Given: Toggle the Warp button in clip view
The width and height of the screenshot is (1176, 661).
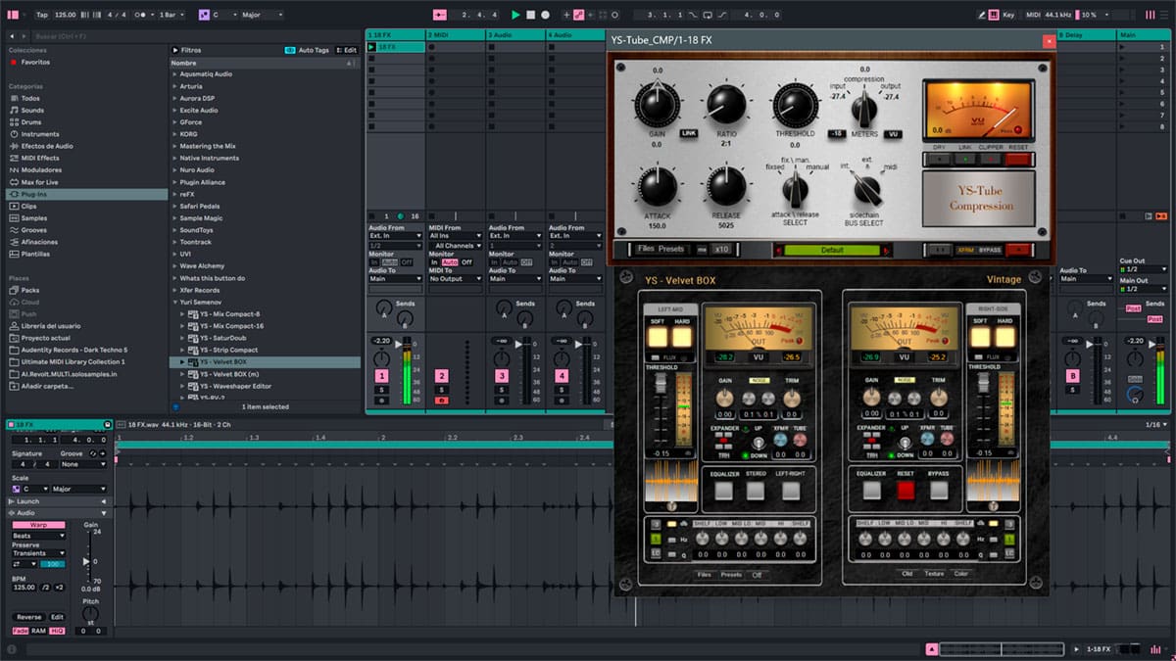Looking at the screenshot, I should (38, 525).
